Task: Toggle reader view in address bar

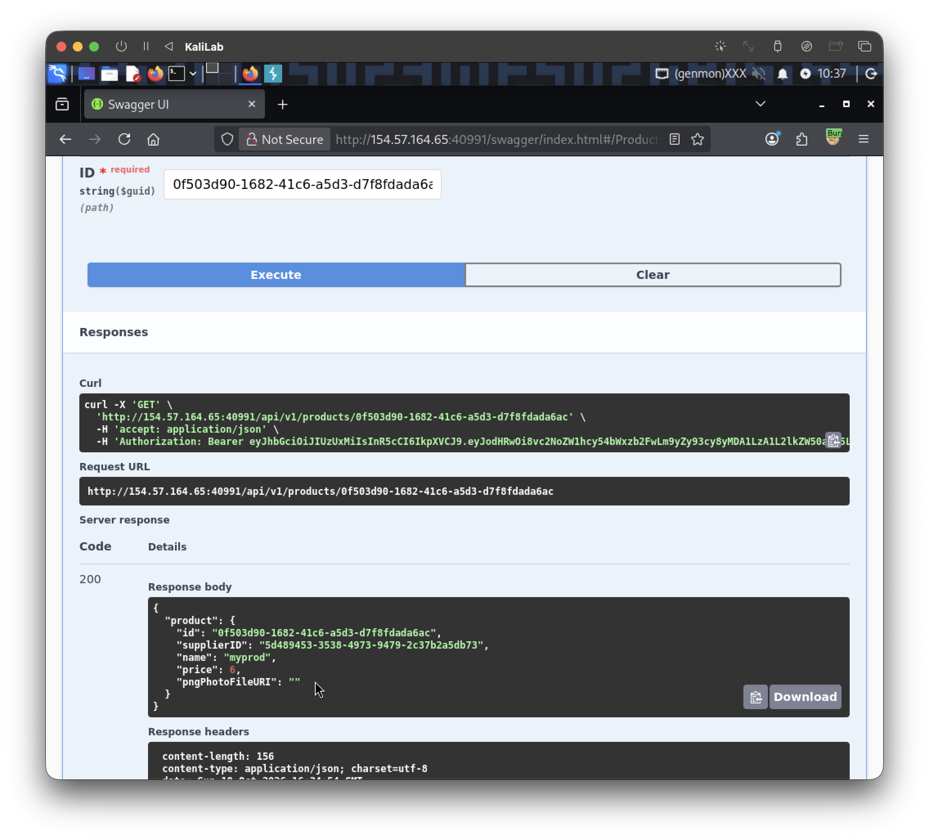Action: coord(675,139)
